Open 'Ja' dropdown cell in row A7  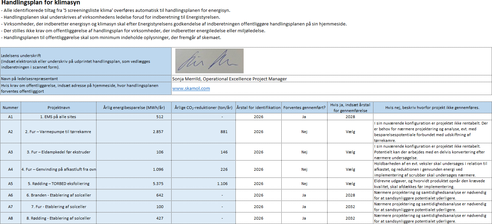[x=304, y=207]
